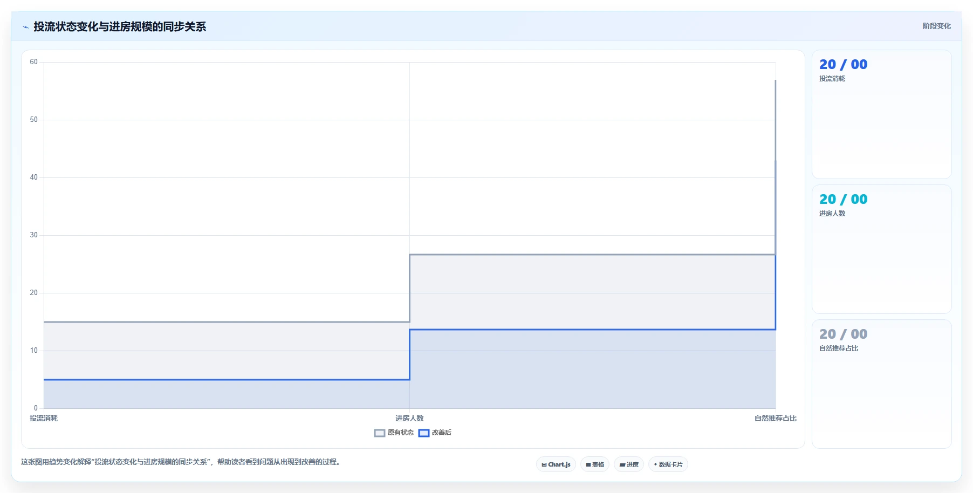Select the 表格 chip
Image resolution: width=973 pixels, height=493 pixels.
595,464
